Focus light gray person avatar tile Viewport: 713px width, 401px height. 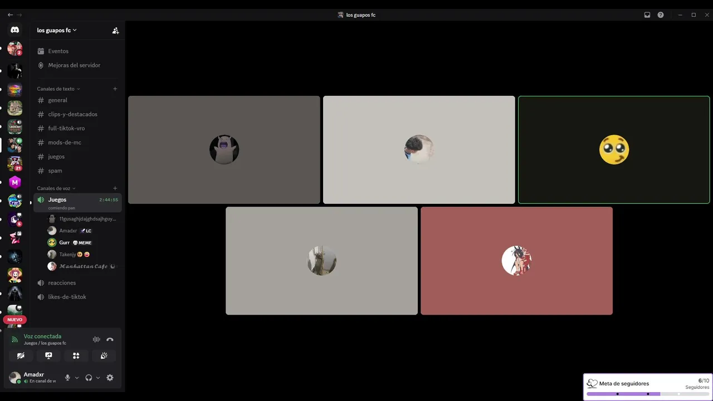coord(419,150)
